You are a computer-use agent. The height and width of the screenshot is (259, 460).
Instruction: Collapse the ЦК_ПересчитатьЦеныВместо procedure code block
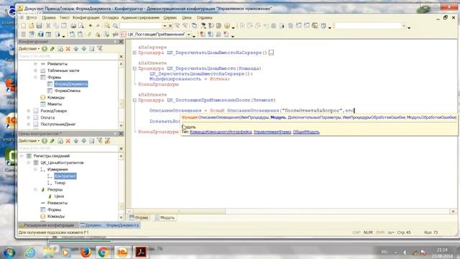click(x=134, y=68)
